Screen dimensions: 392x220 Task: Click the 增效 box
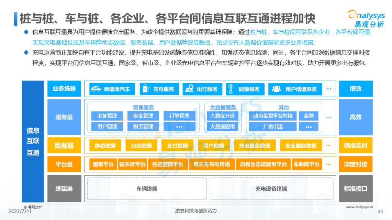click(x=356, y=89)
